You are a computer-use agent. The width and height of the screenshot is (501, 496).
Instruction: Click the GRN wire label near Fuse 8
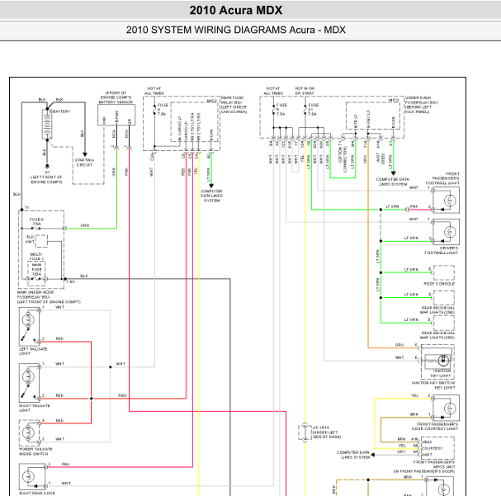(x=84, y=225)
